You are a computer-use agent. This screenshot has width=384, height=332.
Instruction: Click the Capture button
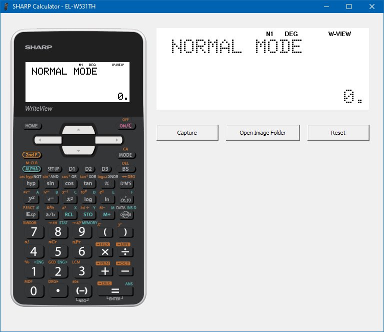[187, 133]
